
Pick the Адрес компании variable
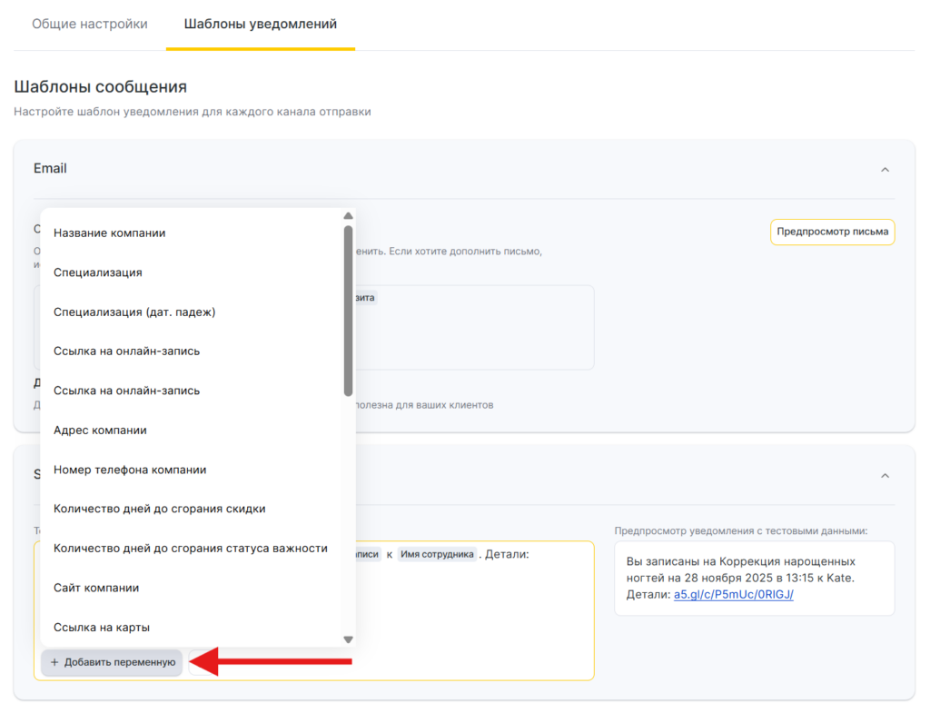click(100, 430)
